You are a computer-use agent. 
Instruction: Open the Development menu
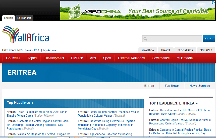pos(54,58)
